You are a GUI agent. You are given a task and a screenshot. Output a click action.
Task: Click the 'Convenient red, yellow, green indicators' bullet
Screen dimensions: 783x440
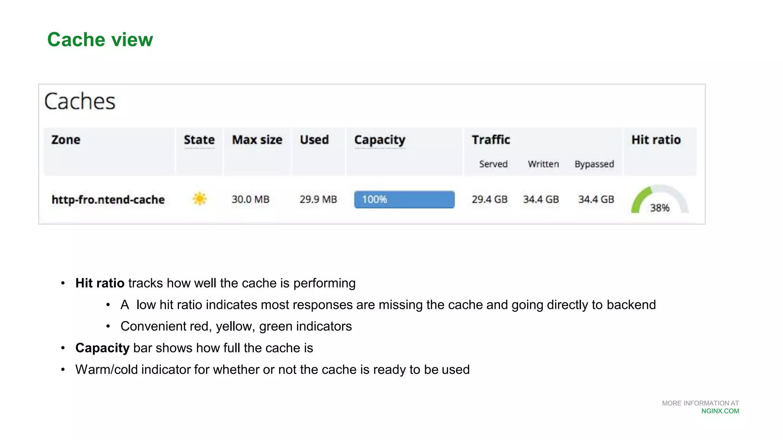coord(236,327)
